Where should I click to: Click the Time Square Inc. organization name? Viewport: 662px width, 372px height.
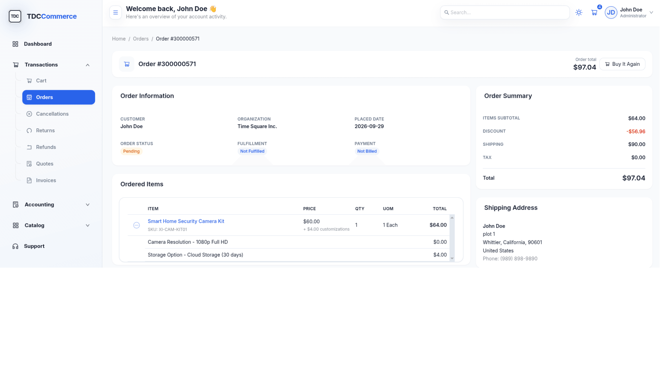(257, 126)
